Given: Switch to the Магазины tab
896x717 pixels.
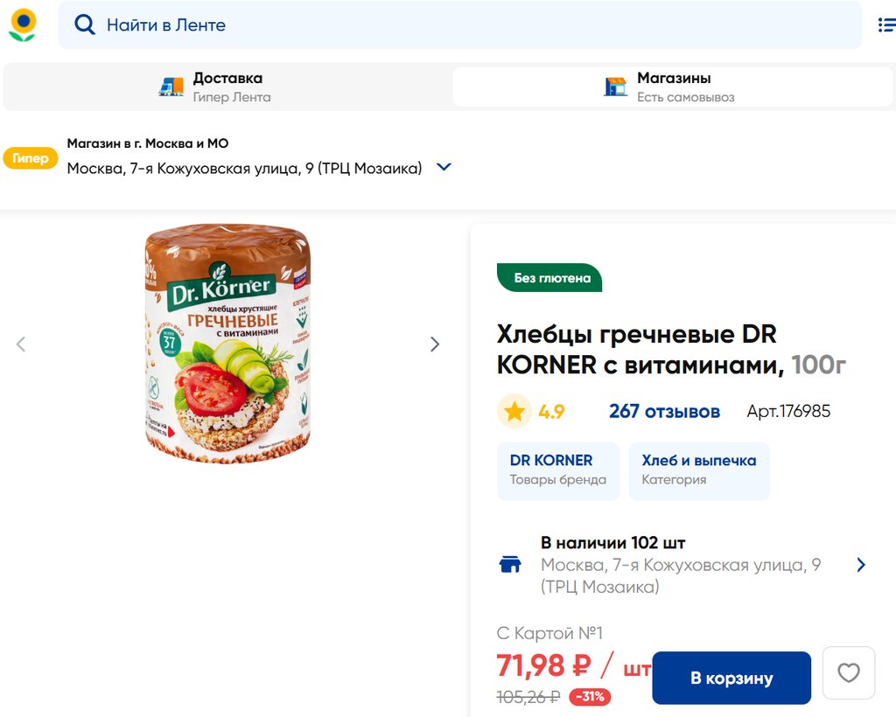Looking at the screenshot, I should (672, 87).
